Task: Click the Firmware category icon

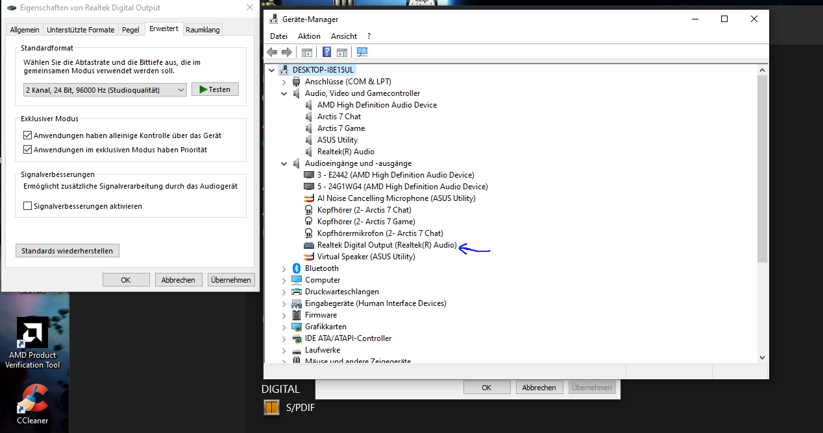Action: (297, 315)
